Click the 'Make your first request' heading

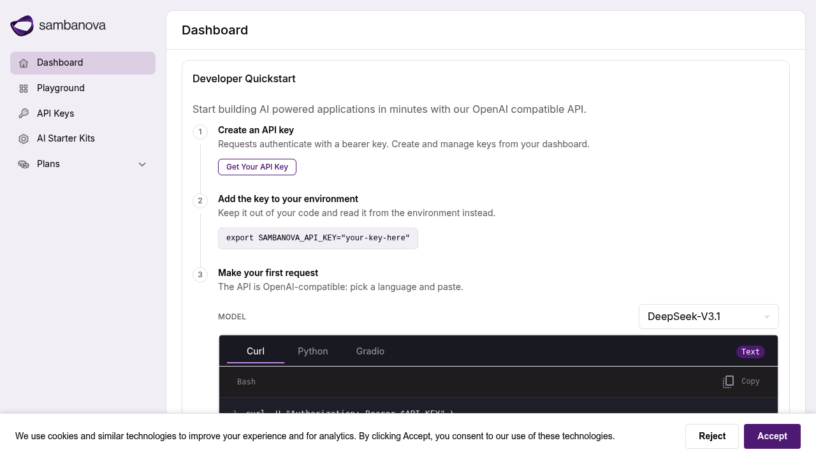click(268, 273)
